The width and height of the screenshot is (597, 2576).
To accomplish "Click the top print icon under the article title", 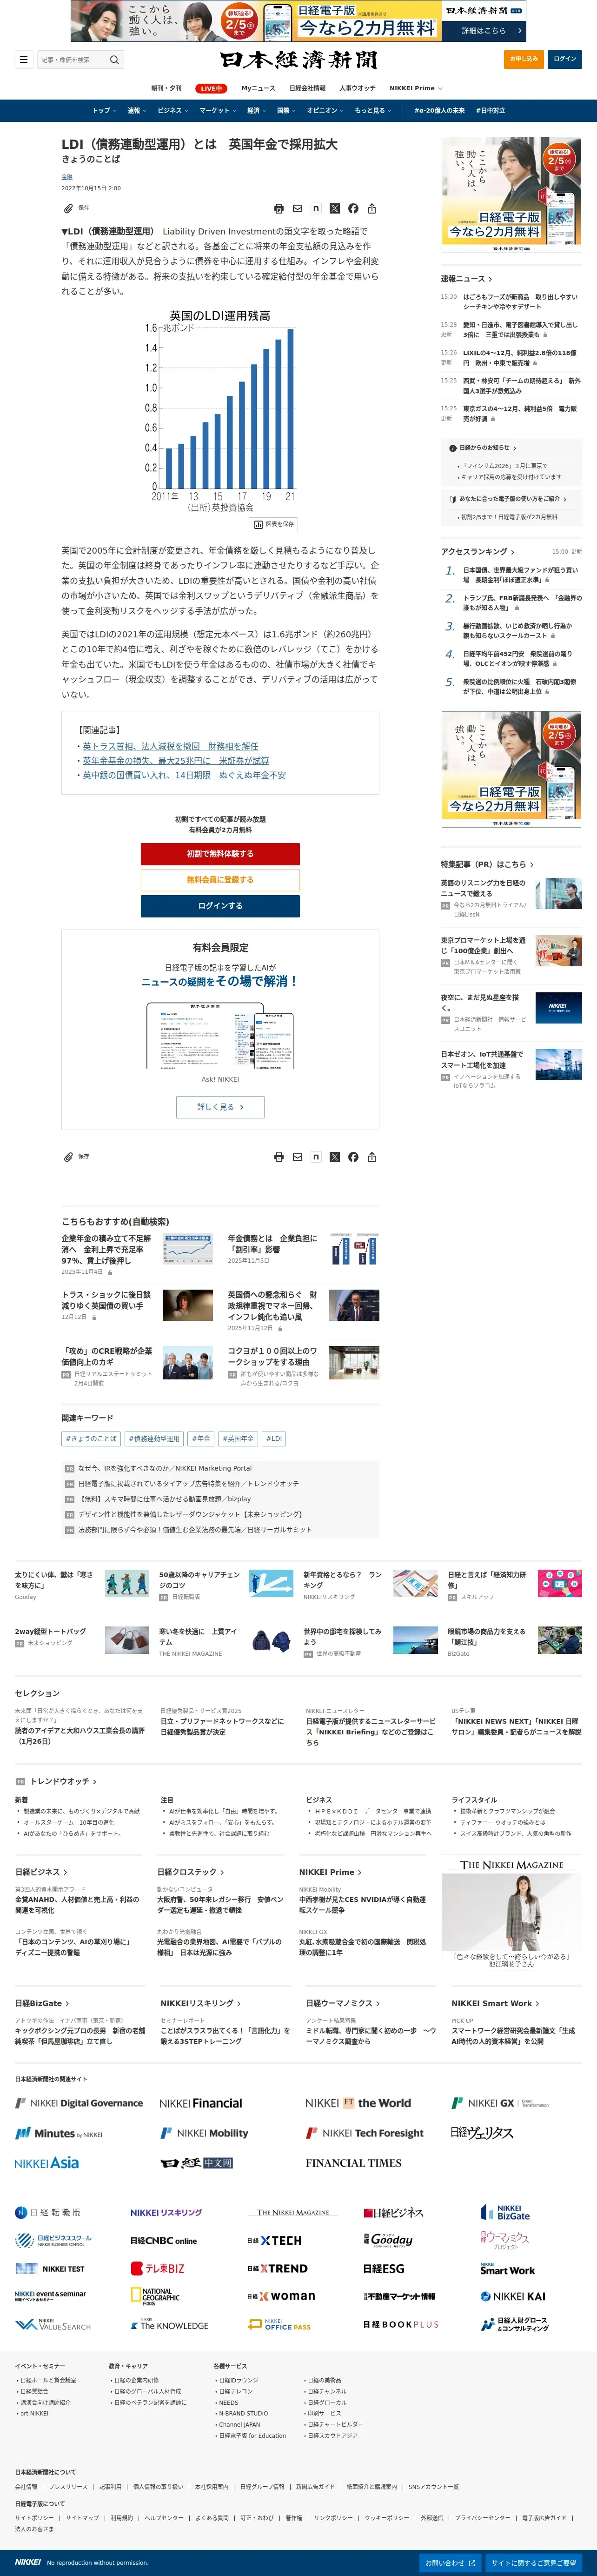I will [279, 209].
